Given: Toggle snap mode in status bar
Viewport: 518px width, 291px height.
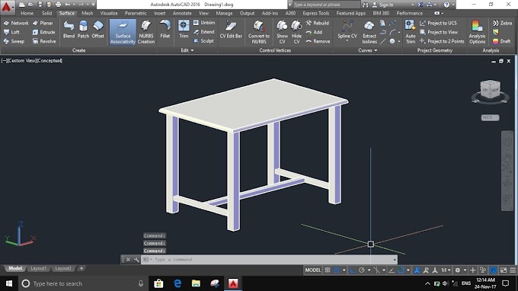Looking at the screenshot, I should [336, 270].
